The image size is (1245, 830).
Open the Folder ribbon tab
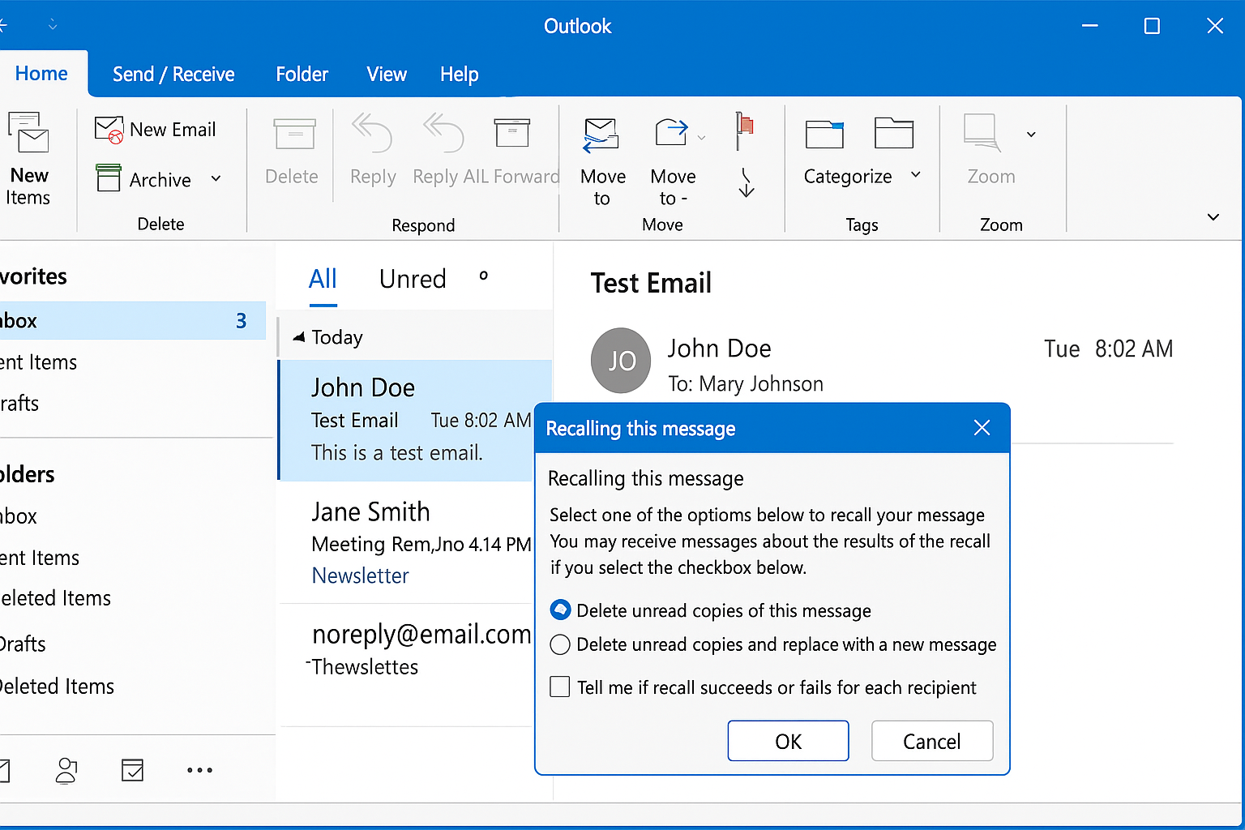pyautogui.click(x=302, y=75)
